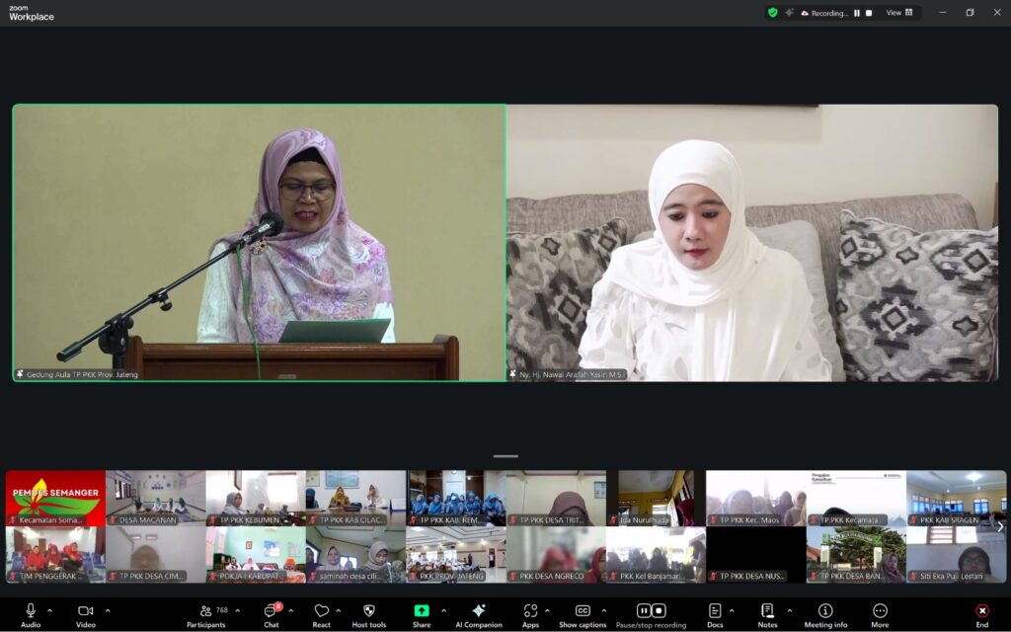
Task: Click the gallery strip divider handle above thumbnails
Action: pyautogui.click(x=505, y=456)
